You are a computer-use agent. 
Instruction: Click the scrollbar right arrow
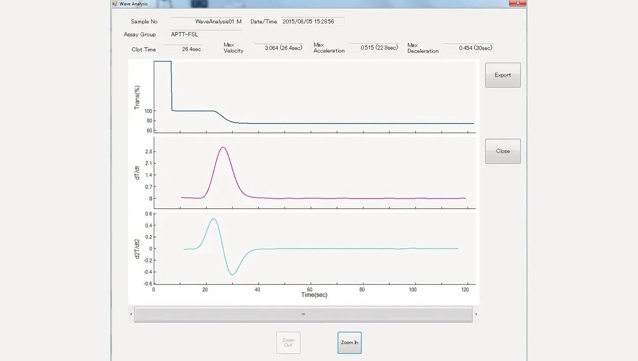476,314
